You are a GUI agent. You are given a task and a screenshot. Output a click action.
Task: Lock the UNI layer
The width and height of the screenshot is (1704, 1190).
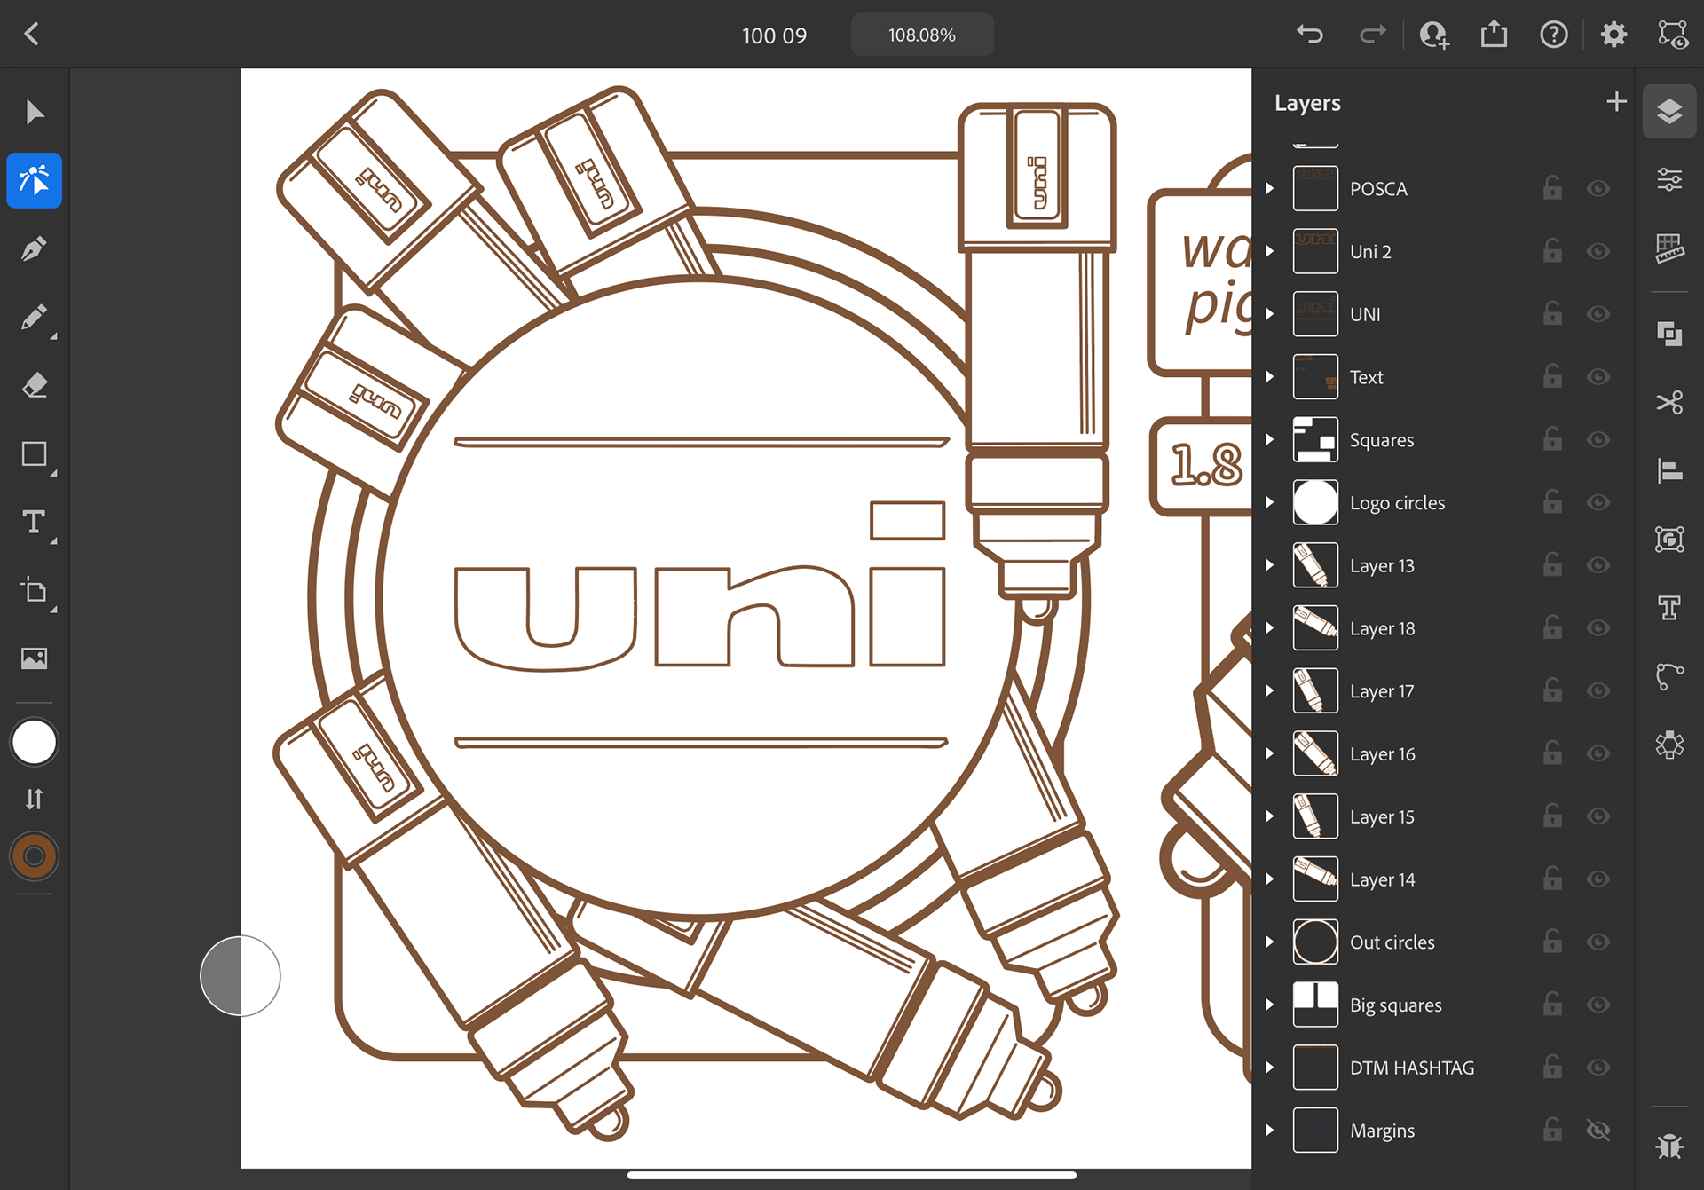point(1552,313)
